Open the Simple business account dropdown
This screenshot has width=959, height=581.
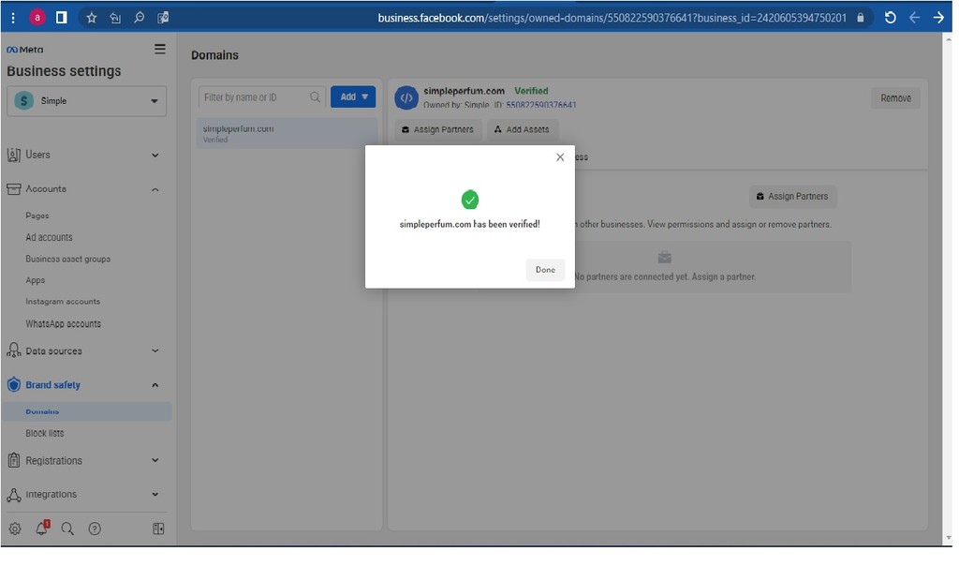[x=87, y=101]
